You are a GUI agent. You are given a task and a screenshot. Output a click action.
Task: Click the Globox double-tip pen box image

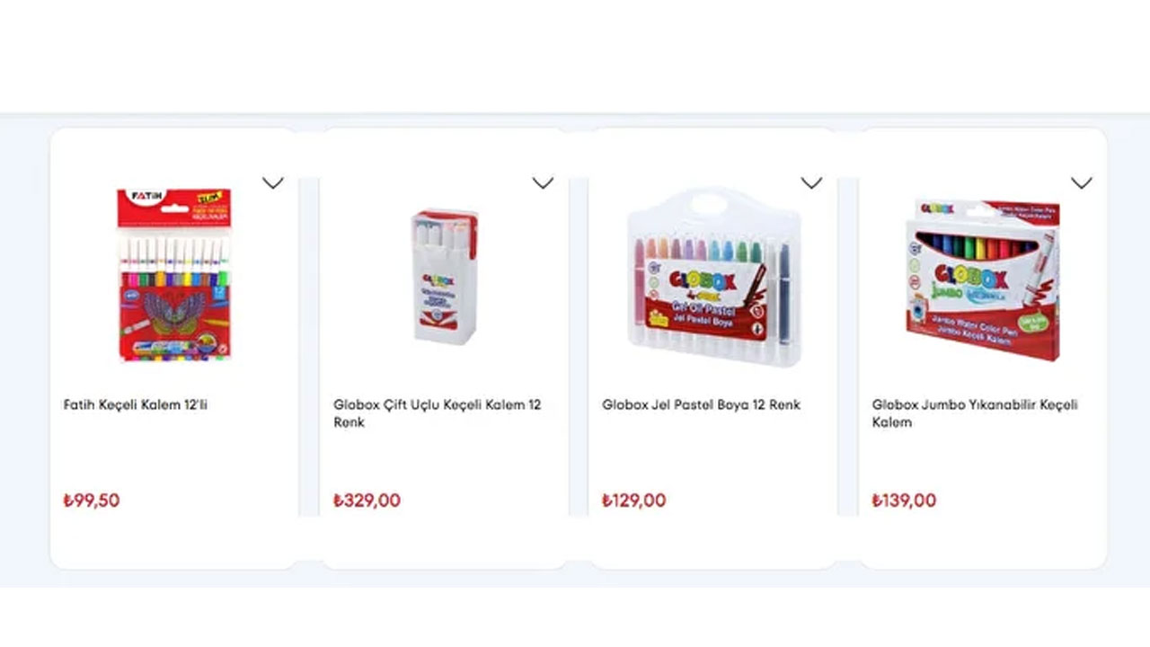coord(445,275)
